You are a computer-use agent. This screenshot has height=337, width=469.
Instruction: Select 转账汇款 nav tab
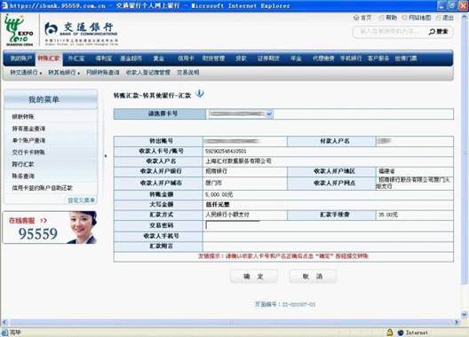click(49, 59)
